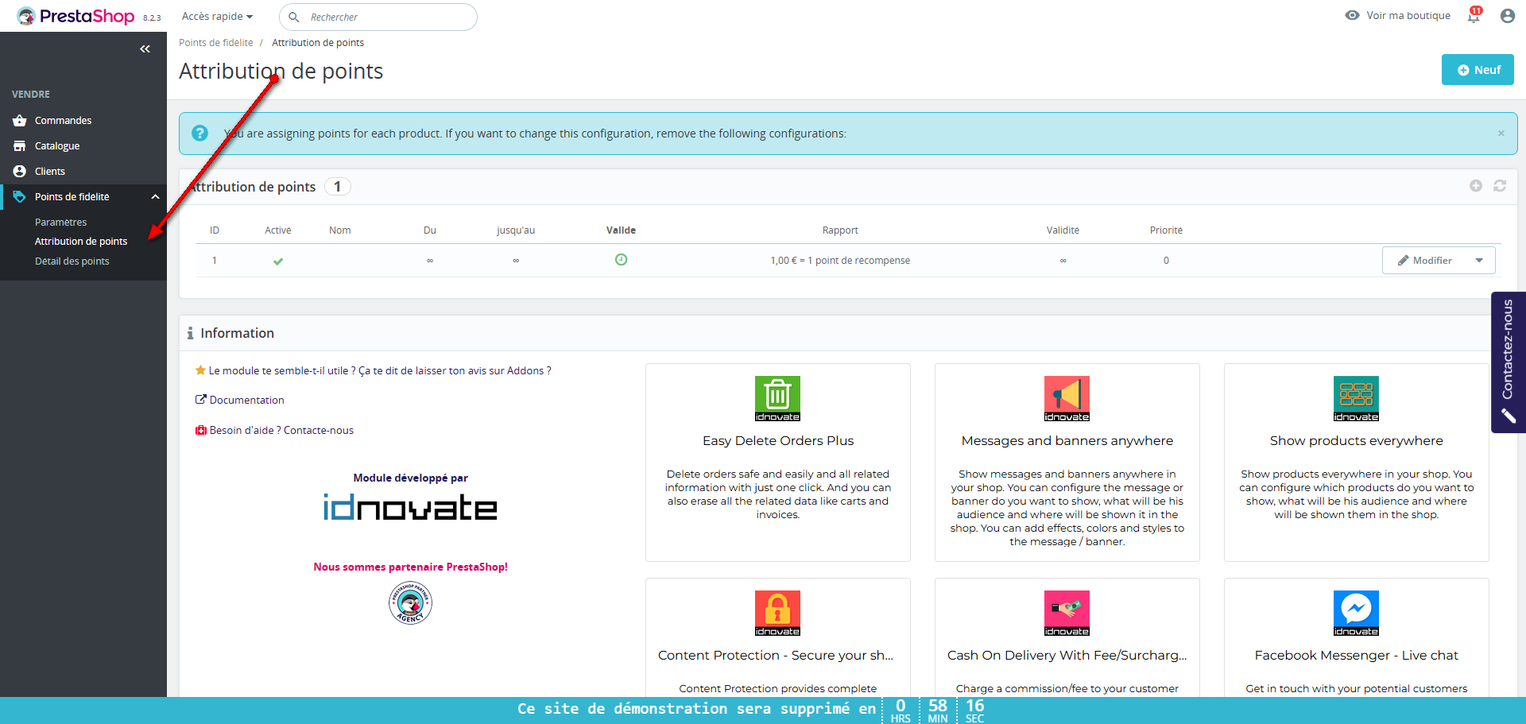Image resolution: width=1526 pixels, height=724 pixels.
Task: Collapse the sidebar with double-chevron icon
Action: click(145, 49)
